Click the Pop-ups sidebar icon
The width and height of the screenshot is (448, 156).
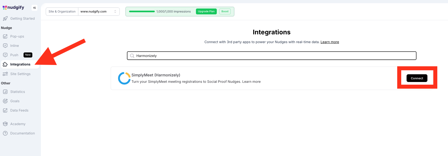(5, 36)
